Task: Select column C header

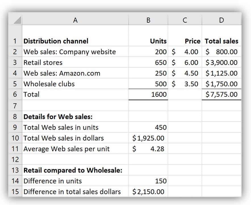Action: click(185, 20)
